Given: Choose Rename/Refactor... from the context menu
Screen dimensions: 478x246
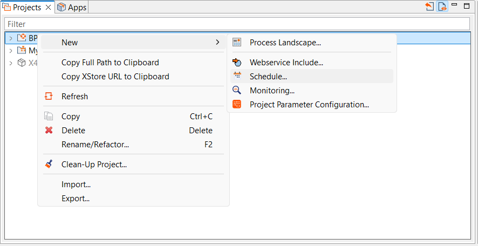Looking at the screenshot, I should [x=95, y=145].
